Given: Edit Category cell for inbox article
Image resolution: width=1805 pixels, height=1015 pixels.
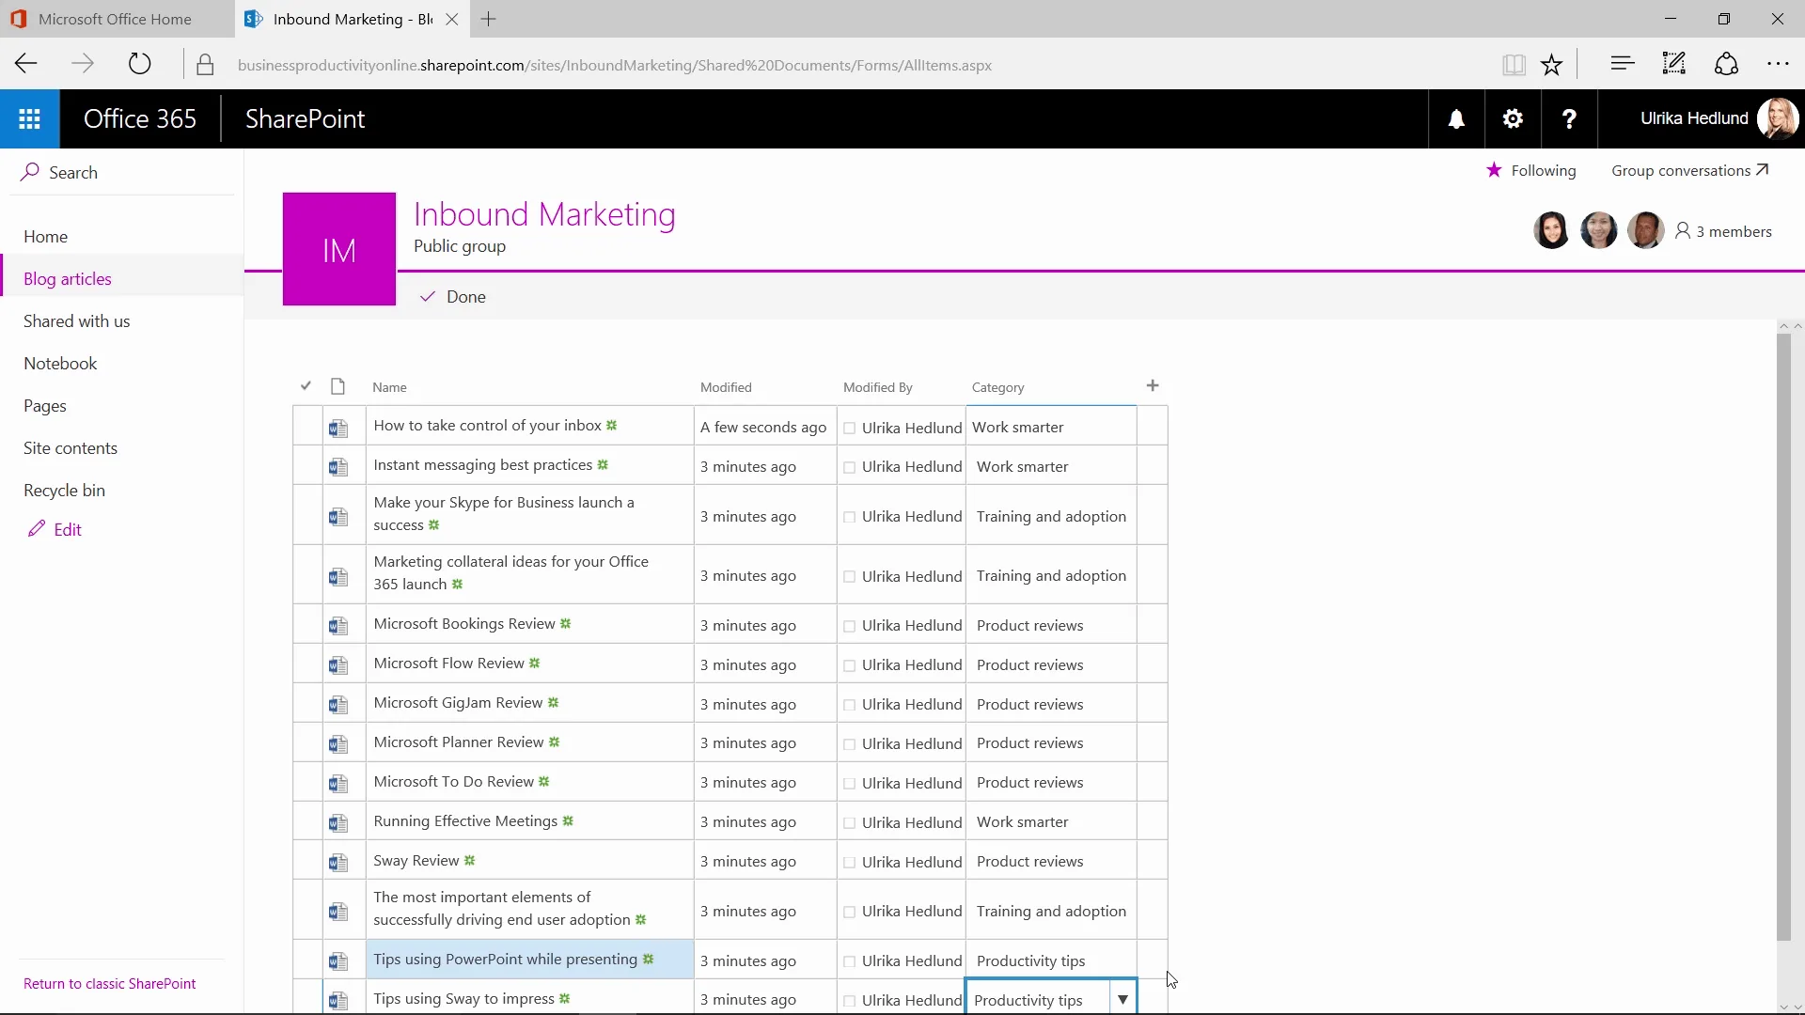Looking at the screenshot, I should pyautogui.click(x=1051, y=427).
